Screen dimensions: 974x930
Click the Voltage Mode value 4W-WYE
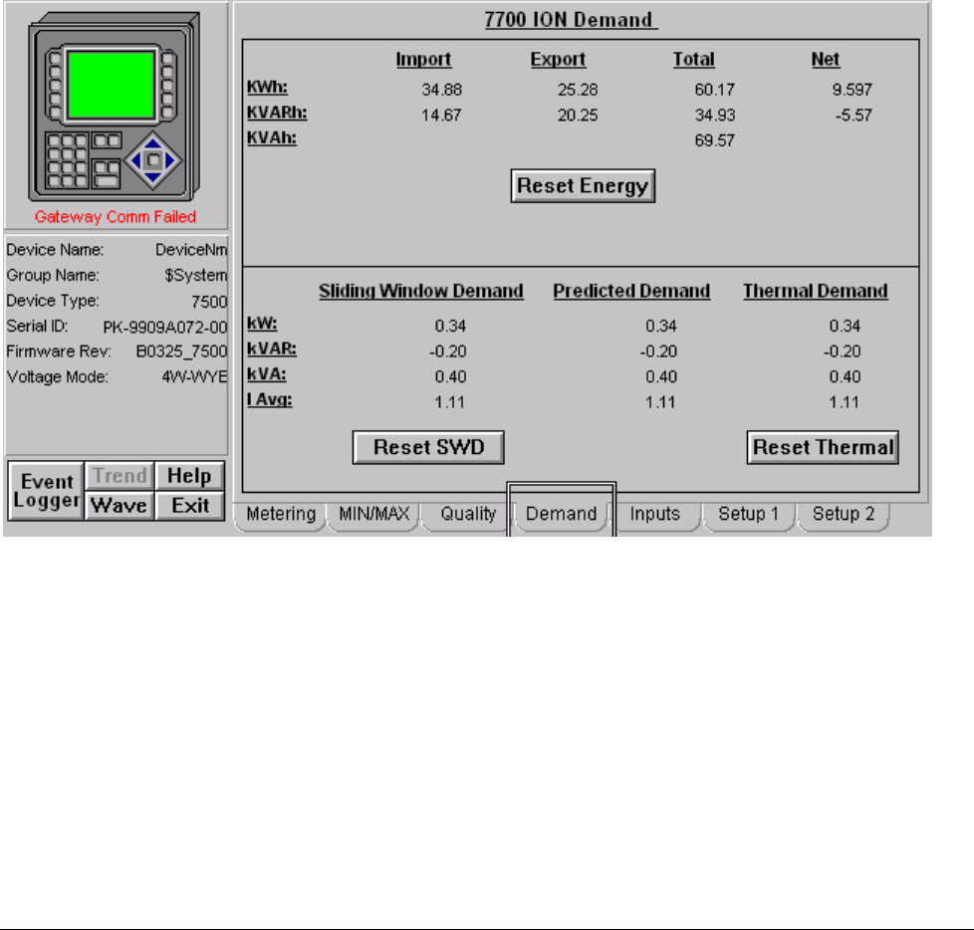(194, 377)
